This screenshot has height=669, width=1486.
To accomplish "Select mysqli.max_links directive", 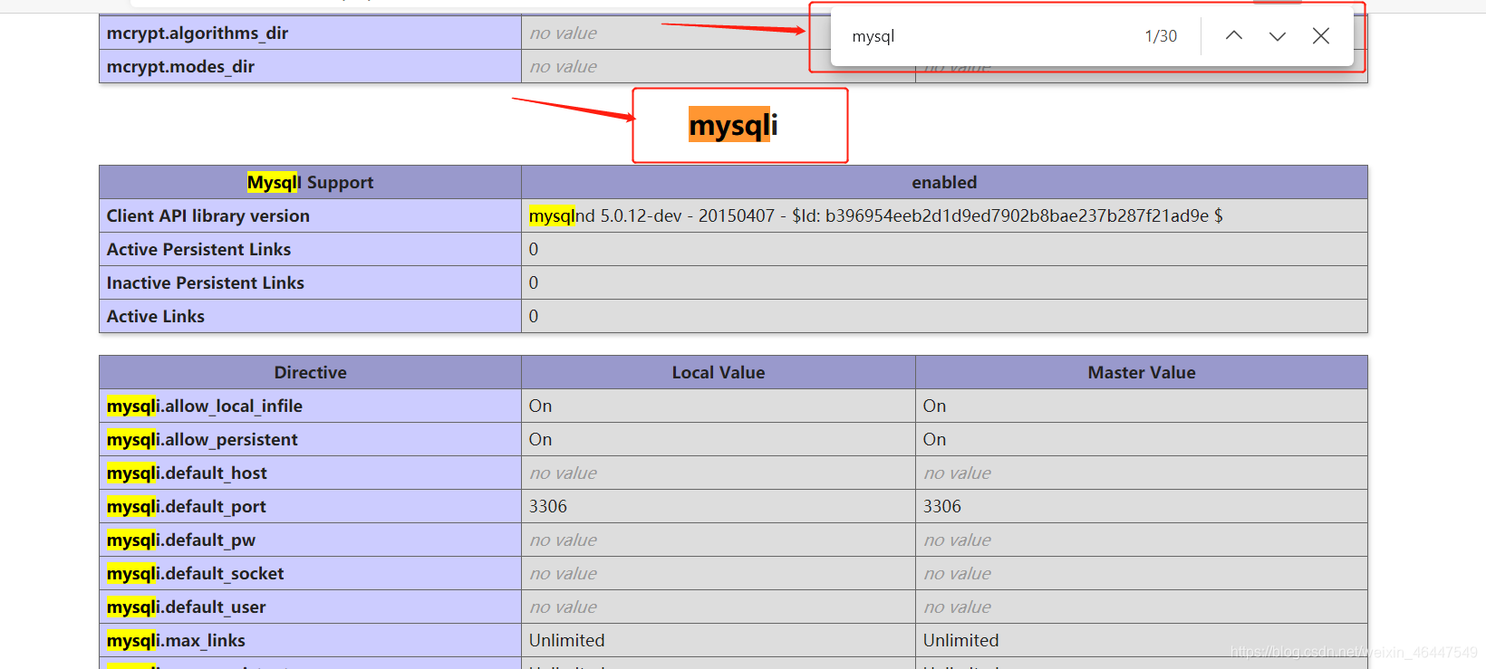I will tap(176, 640).
